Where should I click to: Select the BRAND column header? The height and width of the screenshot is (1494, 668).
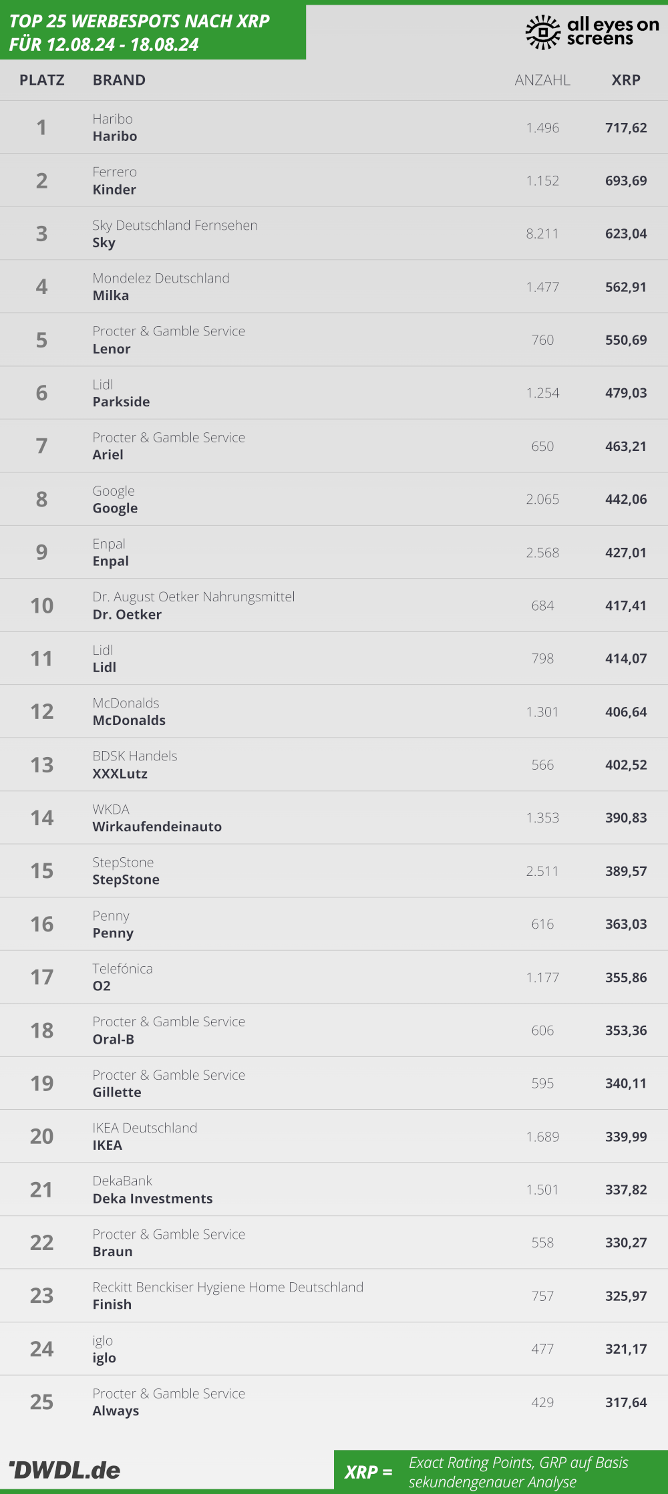pyautogui.click(x=119, y=80)
